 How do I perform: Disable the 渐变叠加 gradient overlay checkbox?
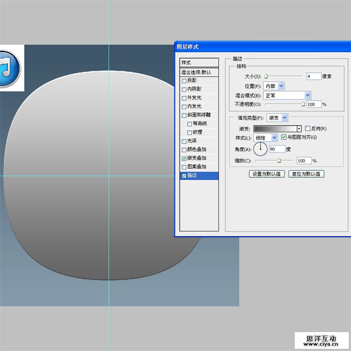184,158
